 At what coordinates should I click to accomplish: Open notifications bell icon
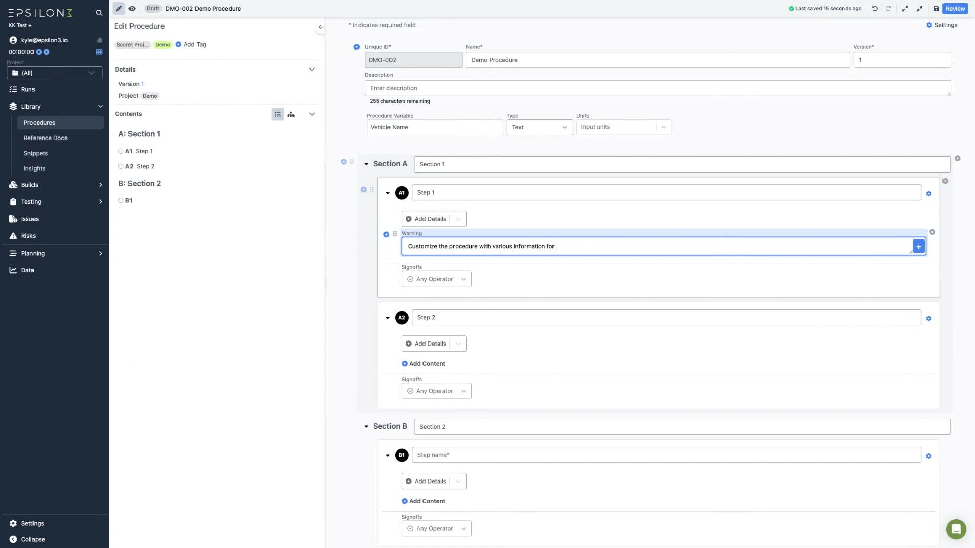[100, 40]
